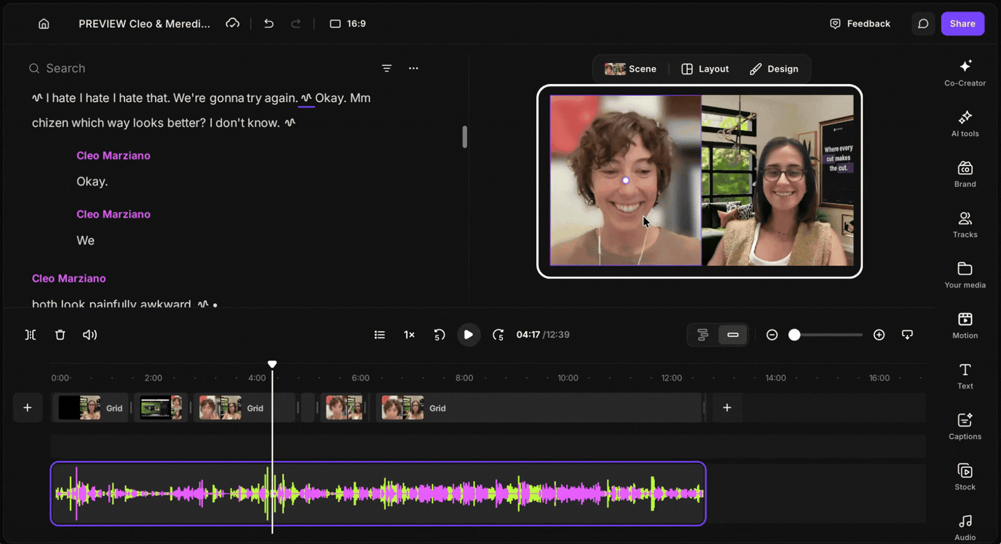
Task: Open the Stock panel
Action: (965, 477)
